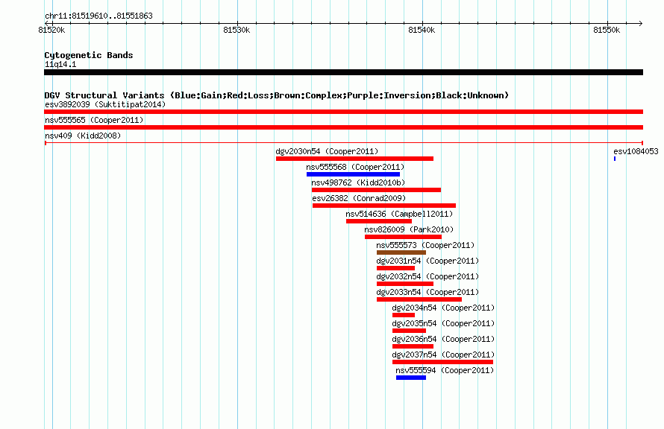Viewport: 664px width, 429px height.
Task: Click the red bar of nsv498762
Action: click(376, 190)
